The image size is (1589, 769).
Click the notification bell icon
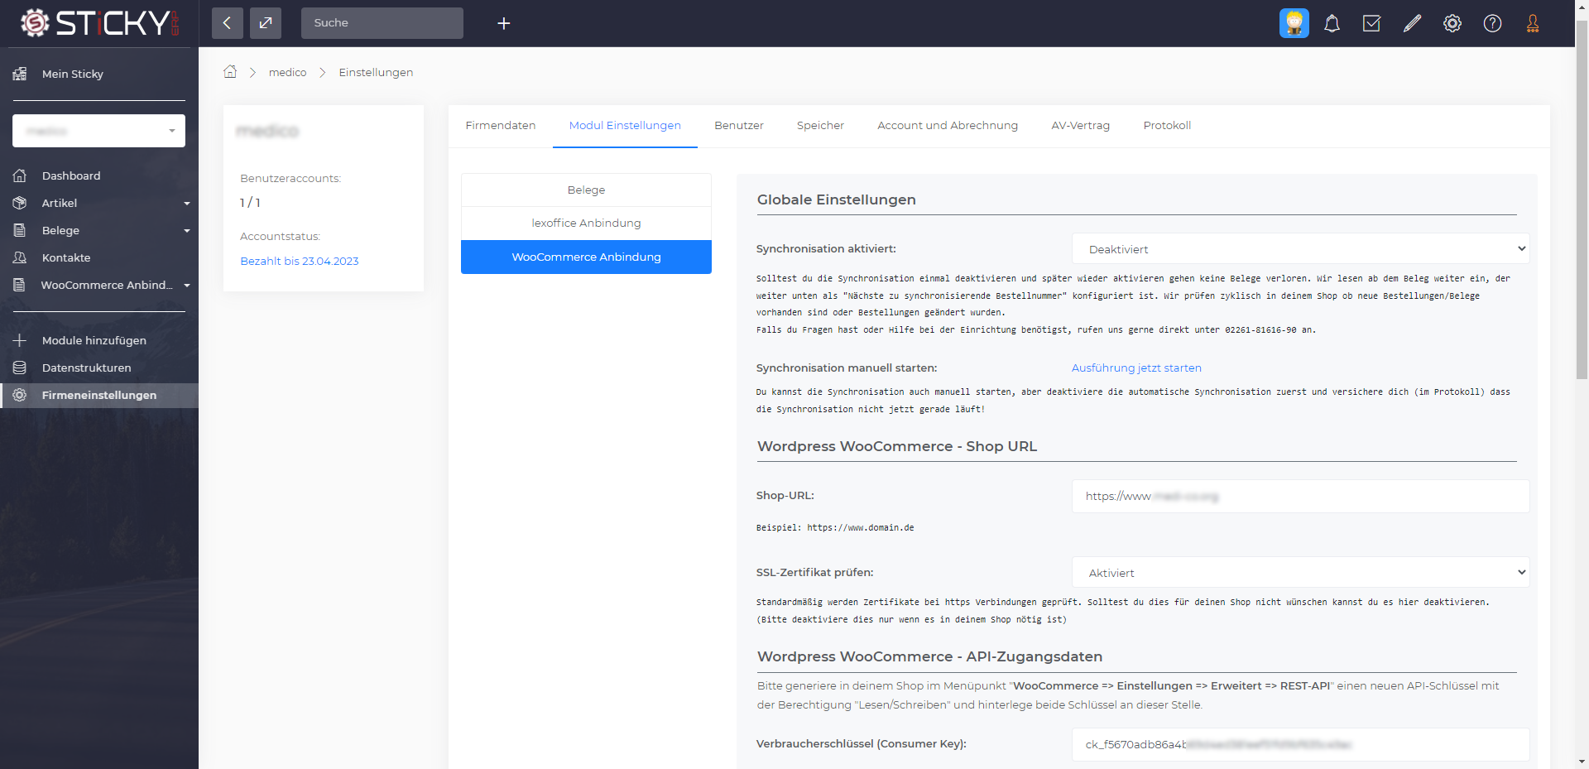coord(1332,23)
